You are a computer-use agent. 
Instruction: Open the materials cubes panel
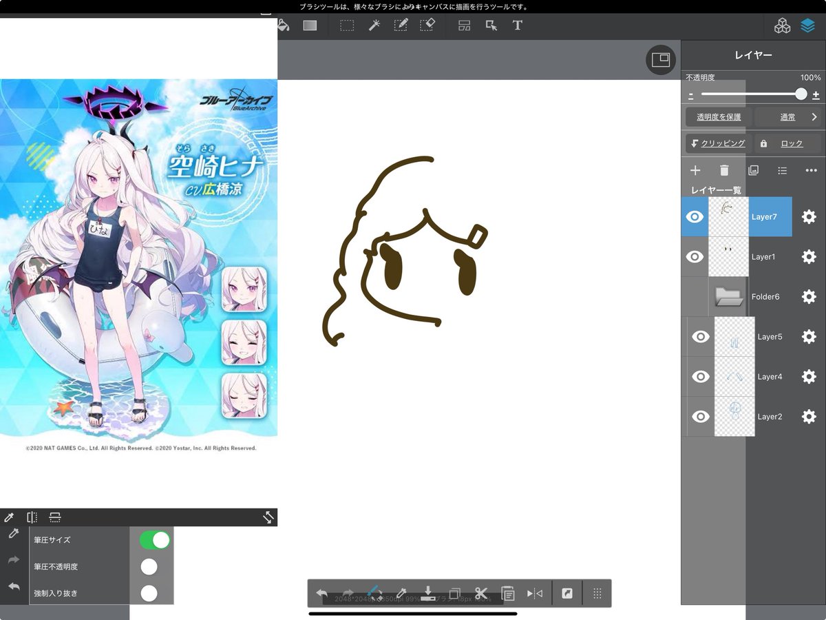point(782,26)
